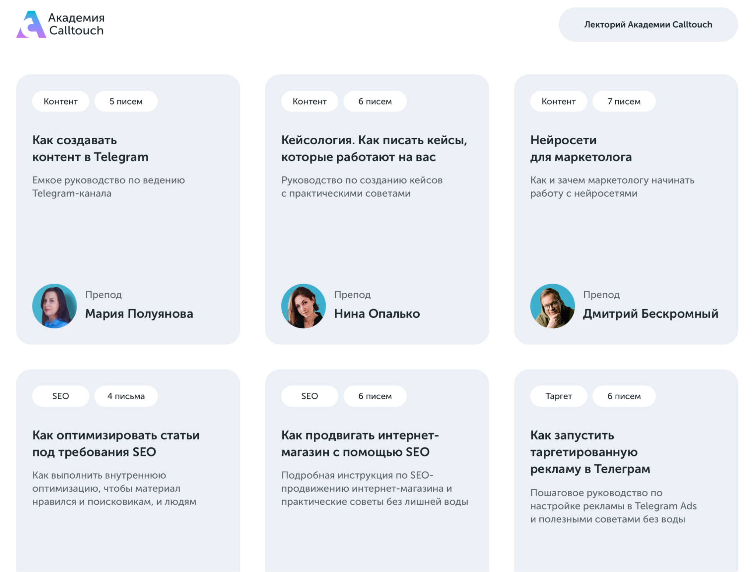Click teacher name Нина Опалько
Screen dimensions: 754x572
(377, 314)
